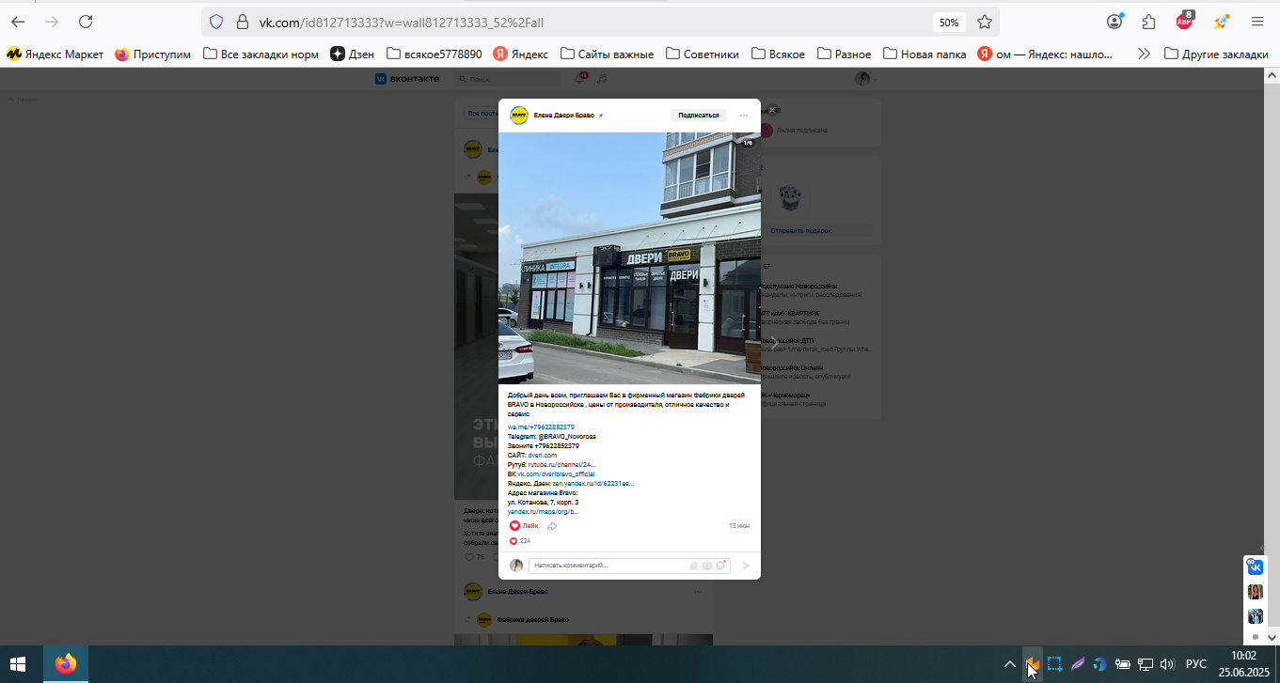The image size is (1280, 683).
Task: Click the Написать комментарий field
Action: click(x=609, y=566)
